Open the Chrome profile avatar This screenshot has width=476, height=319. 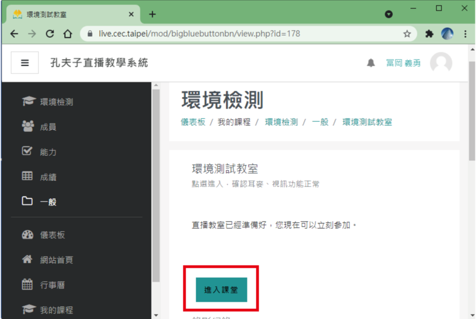(447, 33)
